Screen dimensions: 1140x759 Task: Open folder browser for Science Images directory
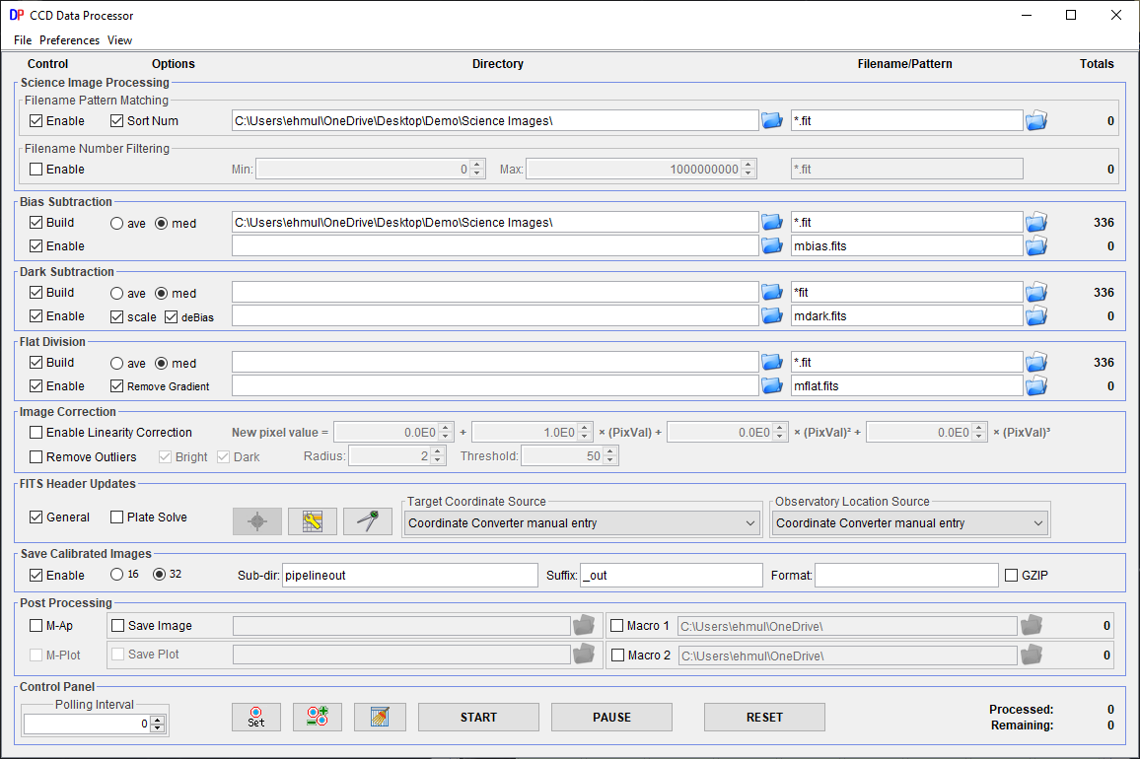(772, 120)
